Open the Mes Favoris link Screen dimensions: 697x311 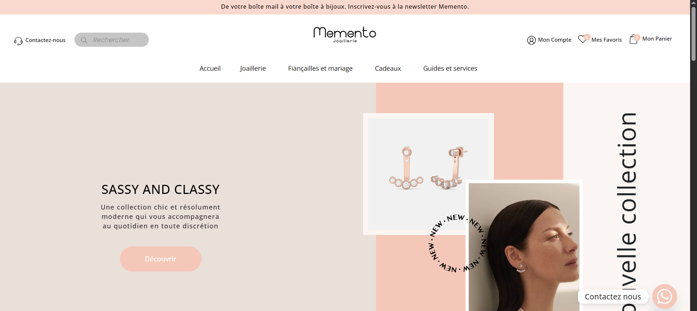[x=606, y=40]
